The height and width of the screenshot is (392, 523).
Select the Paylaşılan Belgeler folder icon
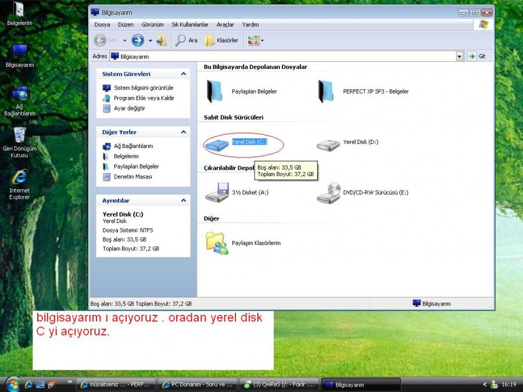[x=214, y=91]
